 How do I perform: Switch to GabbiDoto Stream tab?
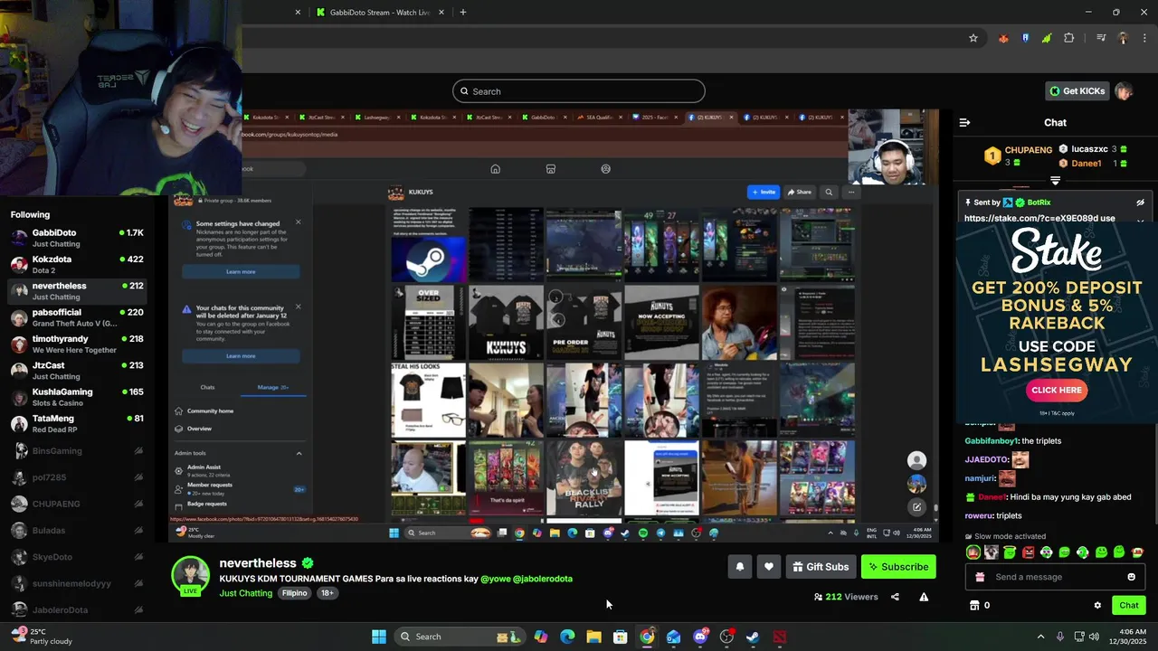pyautogui.click(x=380, y=13)
